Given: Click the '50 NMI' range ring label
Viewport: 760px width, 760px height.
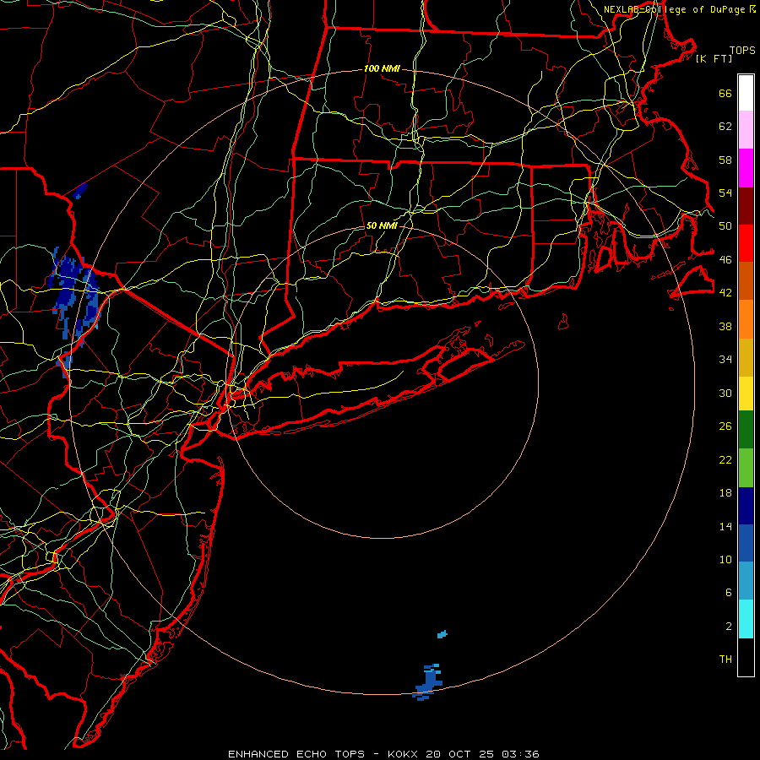Looking at the screenshot, I should pos(382,225).
